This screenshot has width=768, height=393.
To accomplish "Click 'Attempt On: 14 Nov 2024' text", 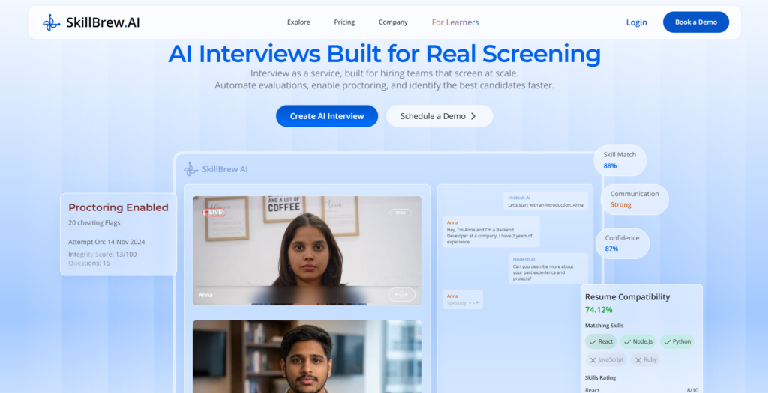I will (106, 242).
